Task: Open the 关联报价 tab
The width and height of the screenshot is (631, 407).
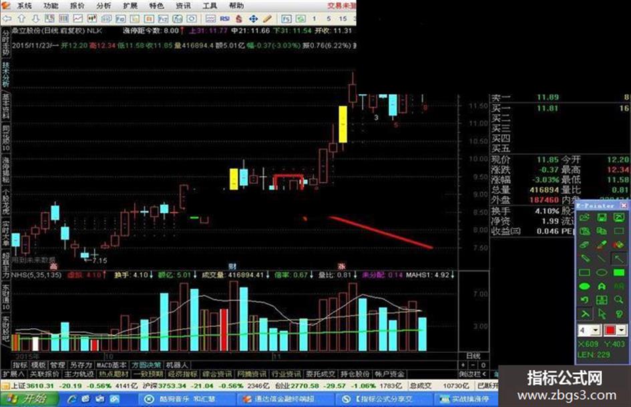Action: [44, 374]
